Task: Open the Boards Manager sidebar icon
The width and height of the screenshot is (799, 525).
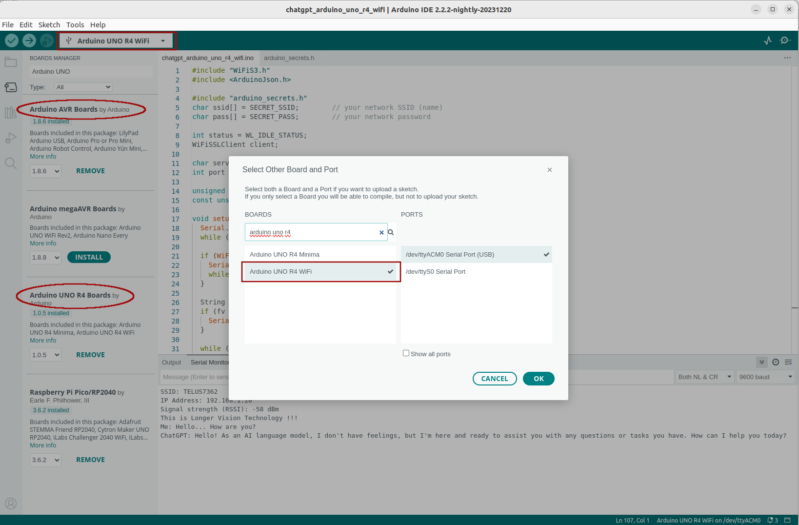Action: (11, 87)
